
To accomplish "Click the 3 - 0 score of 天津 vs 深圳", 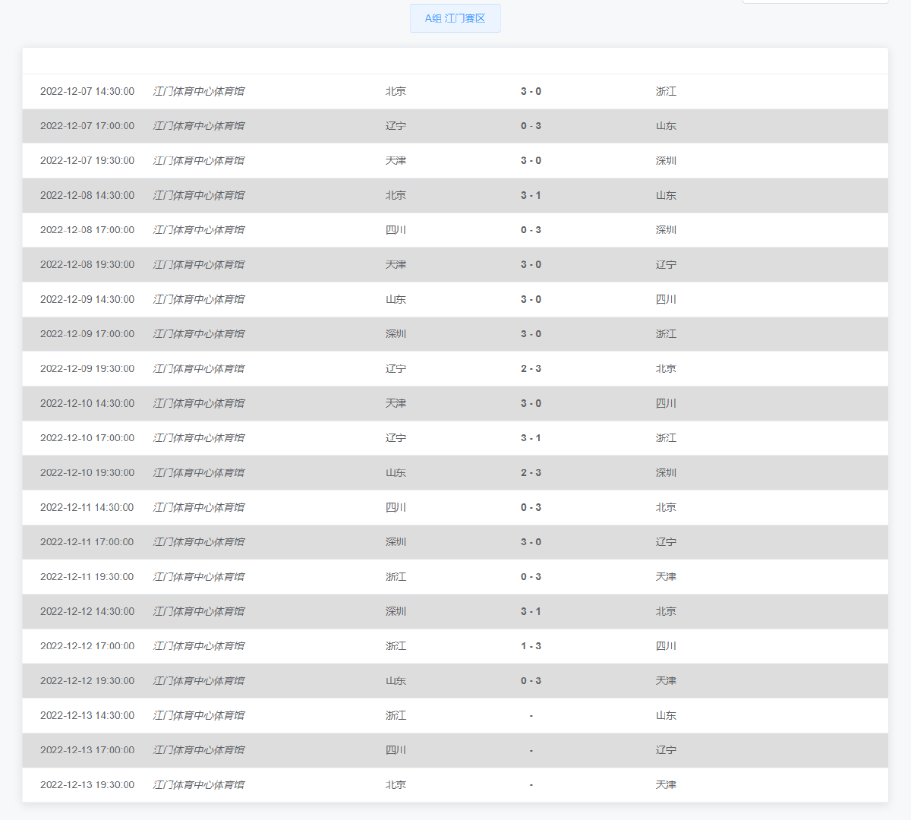I will 531,160.
